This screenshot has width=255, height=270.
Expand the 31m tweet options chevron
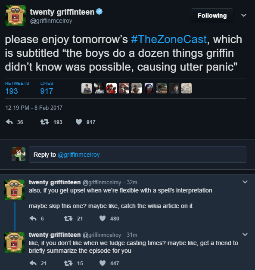coord(245,234)
